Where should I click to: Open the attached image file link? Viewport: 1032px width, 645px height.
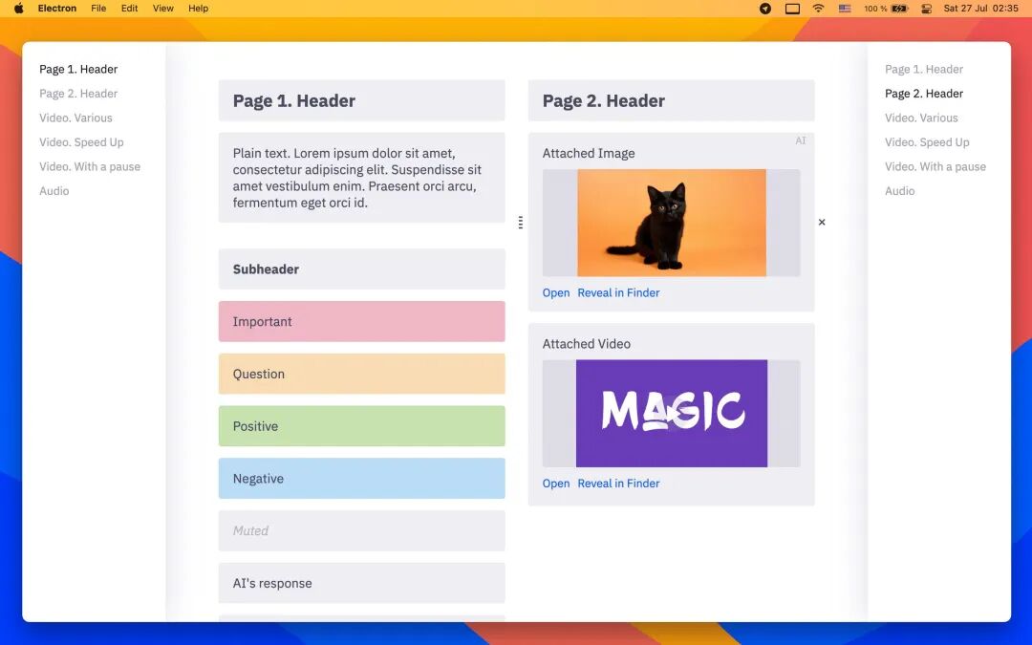[556, 293]
